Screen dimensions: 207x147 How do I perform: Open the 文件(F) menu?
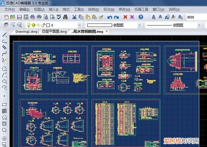(10, 9)
